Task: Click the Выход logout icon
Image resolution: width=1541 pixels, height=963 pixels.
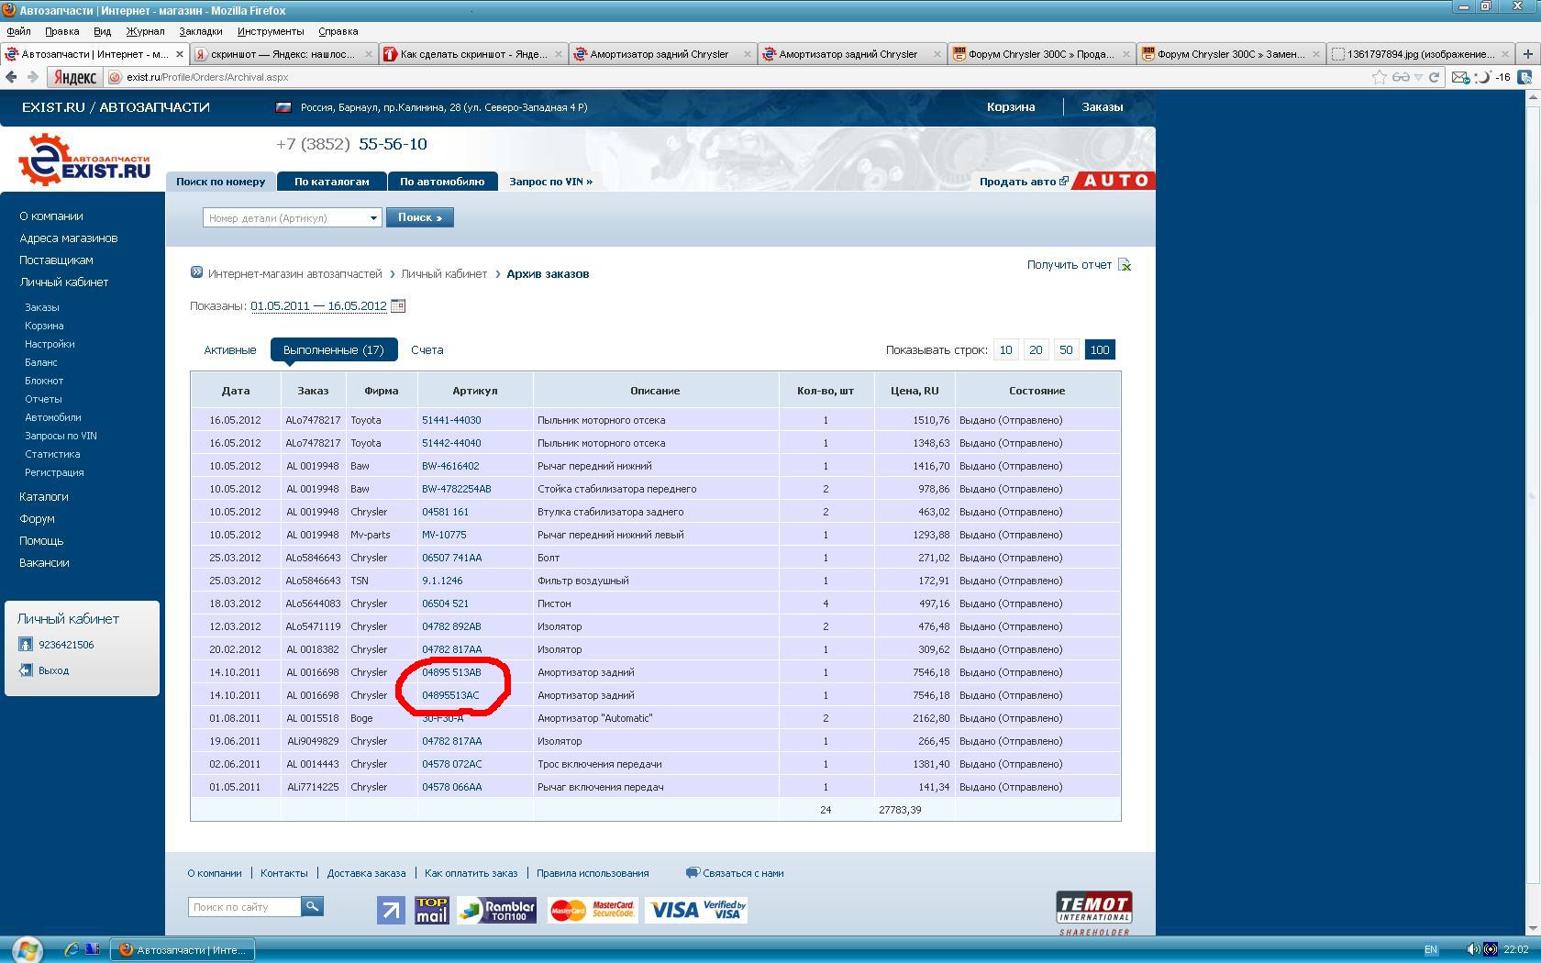Action: (26, 670)
